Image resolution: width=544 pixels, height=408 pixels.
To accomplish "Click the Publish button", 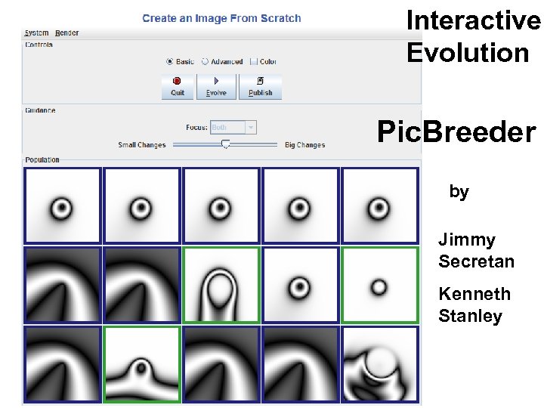I will point(260,87).
